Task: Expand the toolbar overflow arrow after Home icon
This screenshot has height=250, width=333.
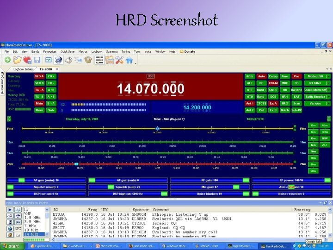Action: [x=136, y=63]
